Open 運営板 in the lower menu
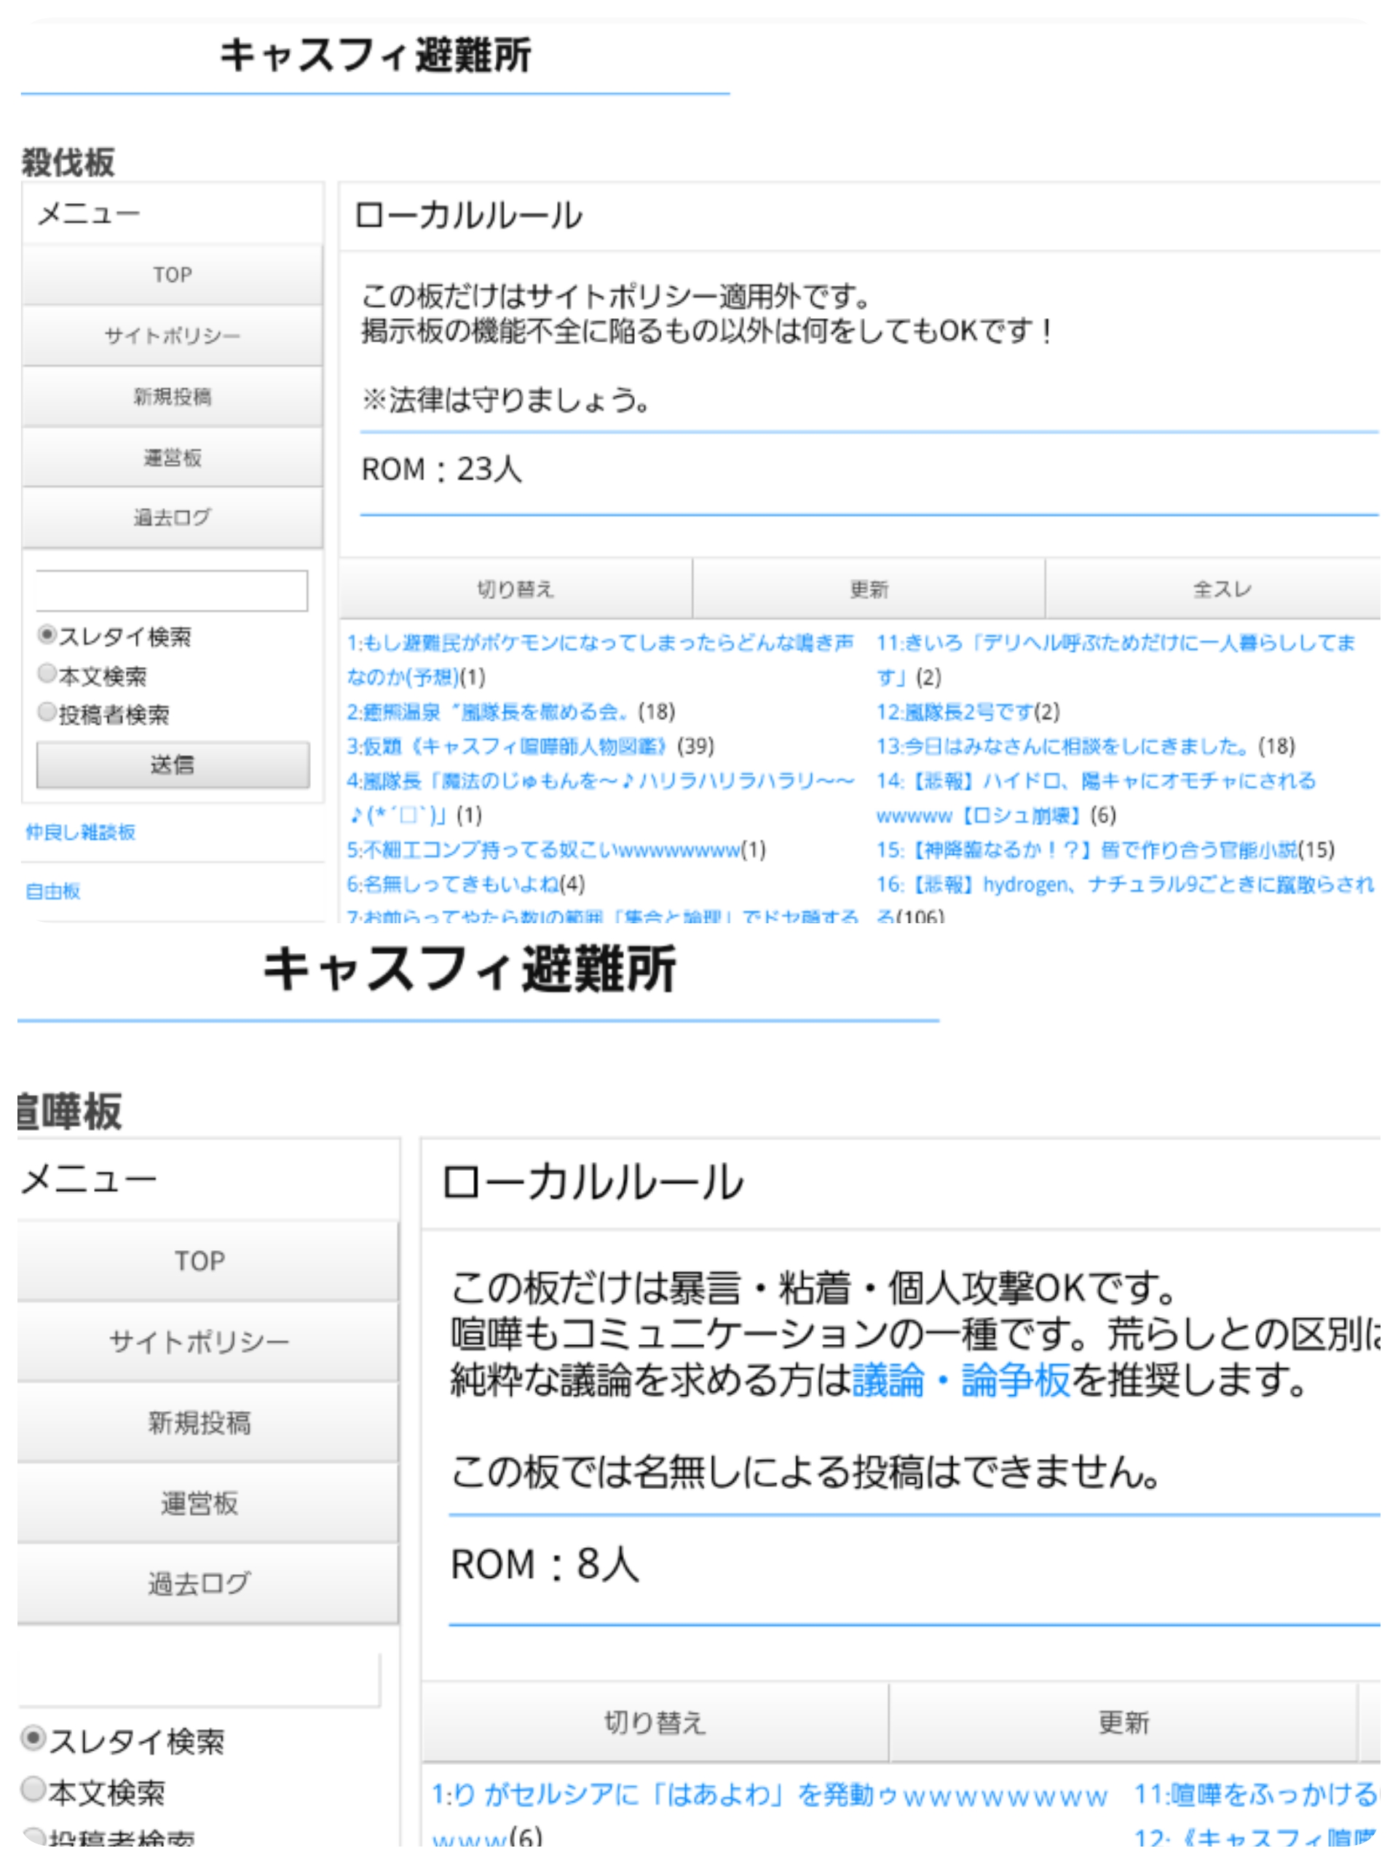This screenshot has width=1398, height=1864. coord(200,1504)
